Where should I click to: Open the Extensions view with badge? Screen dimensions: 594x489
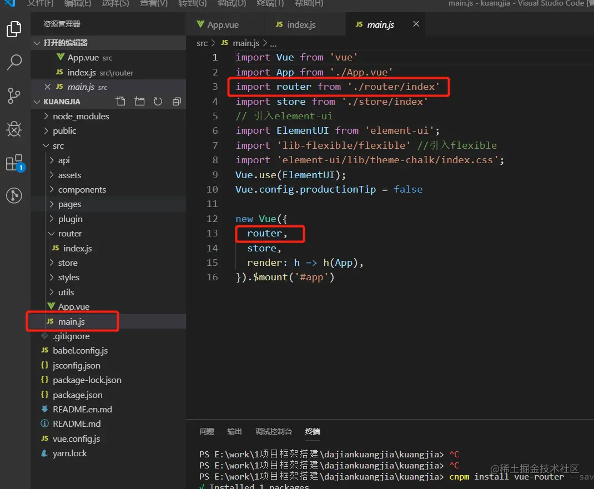point(15,163)
